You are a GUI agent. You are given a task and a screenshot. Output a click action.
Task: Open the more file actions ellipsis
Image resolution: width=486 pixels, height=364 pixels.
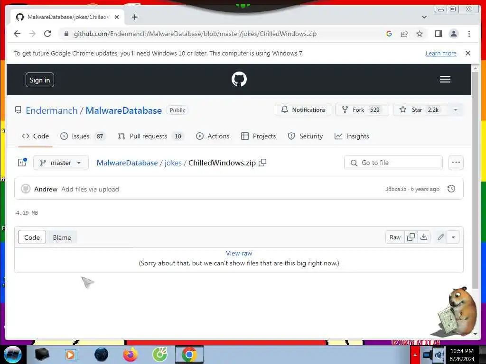(456, 163)
